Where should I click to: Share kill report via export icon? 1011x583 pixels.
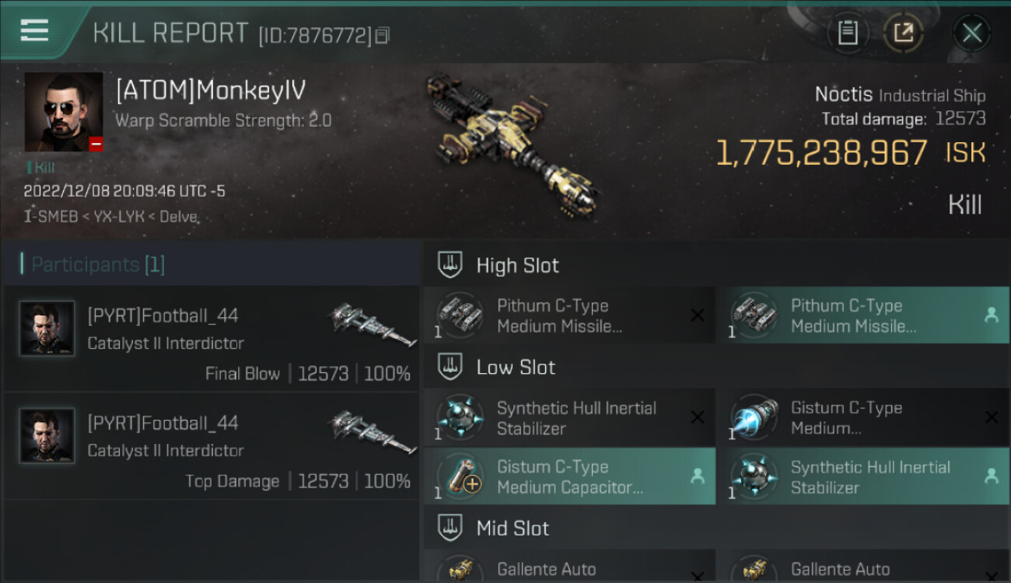[x=903, y=33]
